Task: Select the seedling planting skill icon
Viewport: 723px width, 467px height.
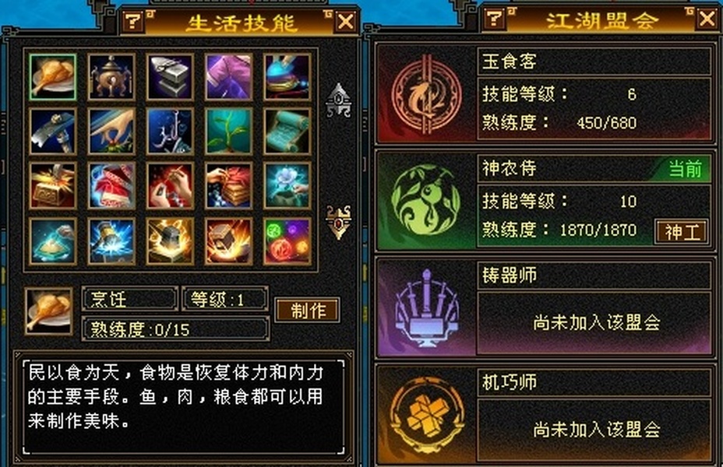Action: 229,132
